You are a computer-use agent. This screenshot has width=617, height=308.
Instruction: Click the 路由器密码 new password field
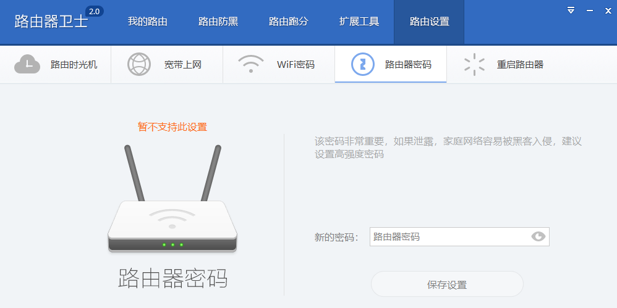459,236
